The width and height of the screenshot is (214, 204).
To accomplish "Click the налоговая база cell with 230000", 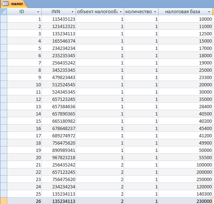I will [185, 201].
